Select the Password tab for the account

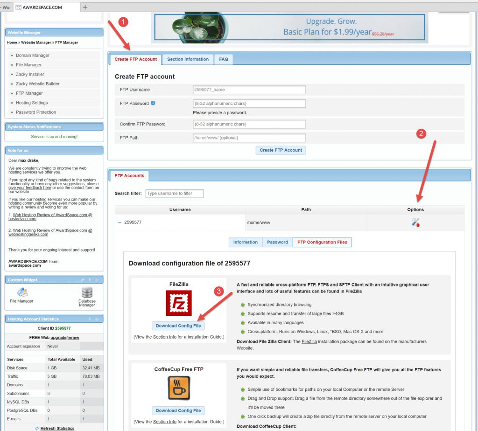coord(277,242)
